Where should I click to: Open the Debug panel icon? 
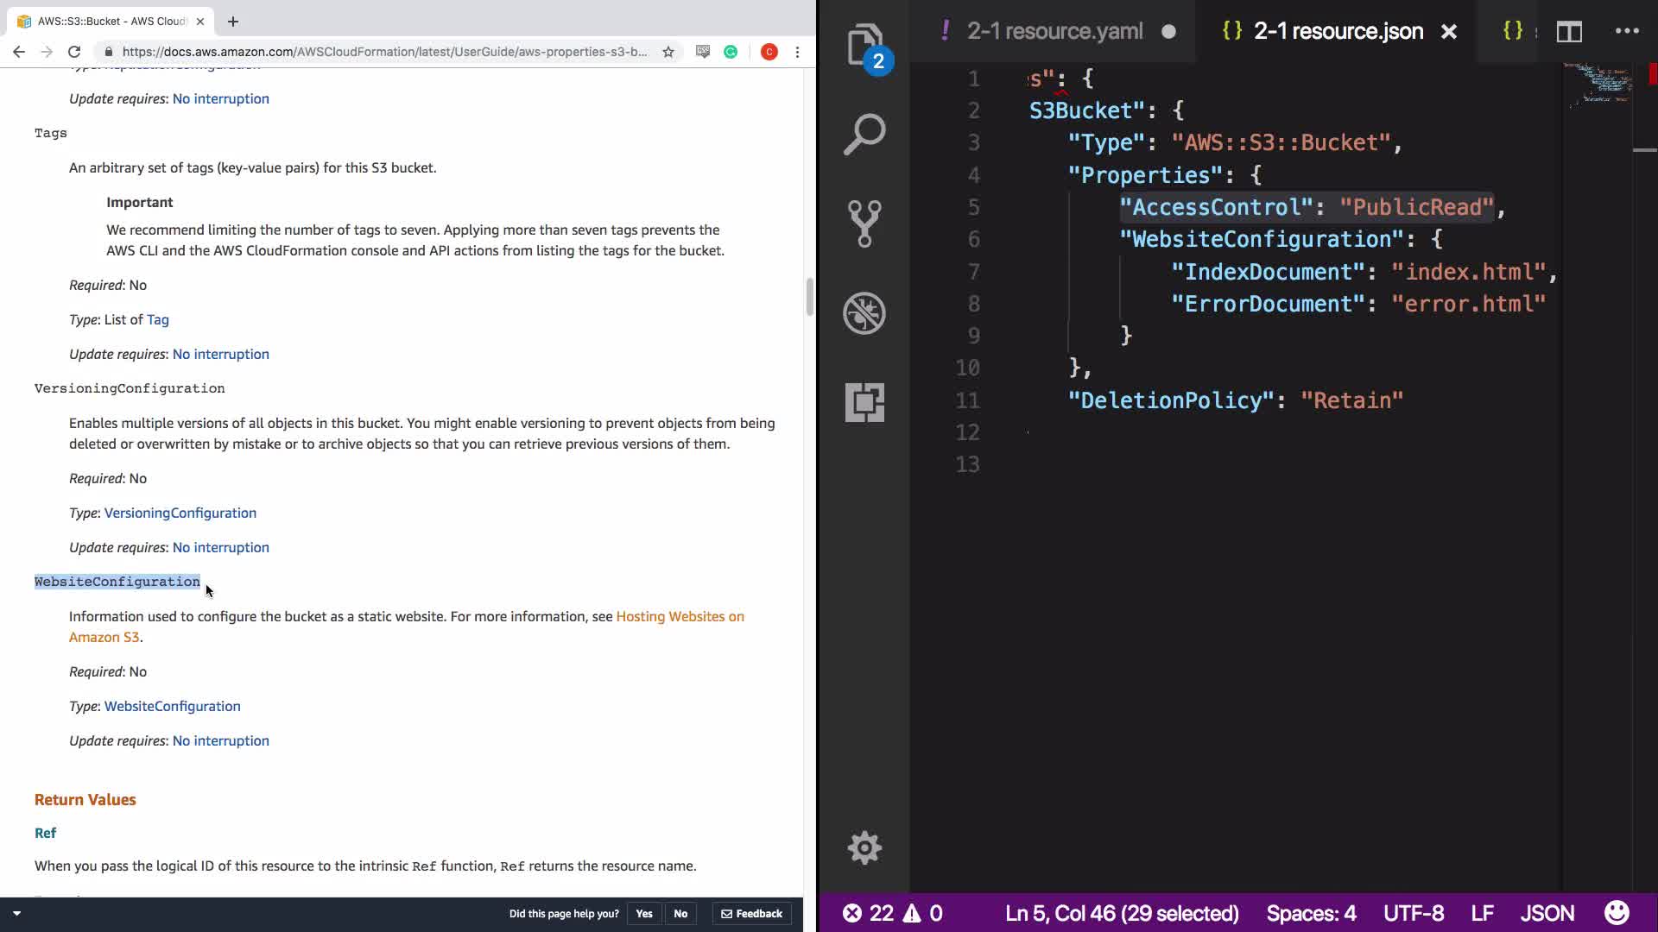click(x=864, y=312)
